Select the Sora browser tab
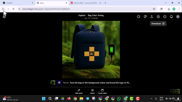 [x=52, y=3]
